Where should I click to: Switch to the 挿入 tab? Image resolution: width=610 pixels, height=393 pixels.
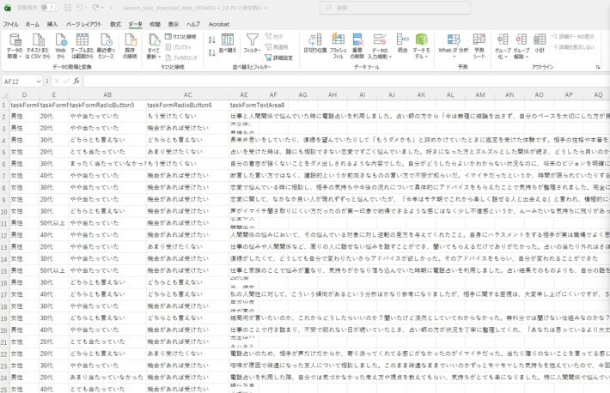pyautogui.click(x=52, y=24)
